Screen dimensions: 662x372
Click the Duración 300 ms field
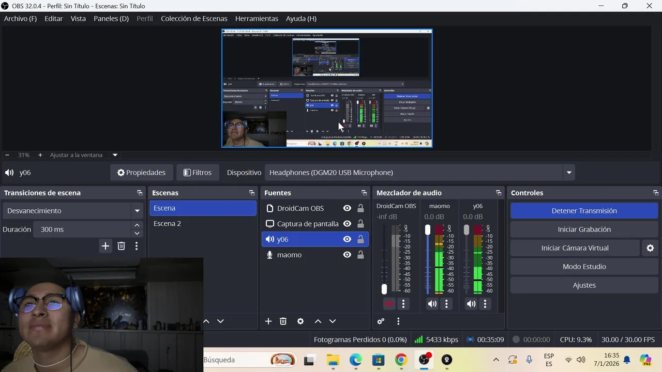coord(83,229)
